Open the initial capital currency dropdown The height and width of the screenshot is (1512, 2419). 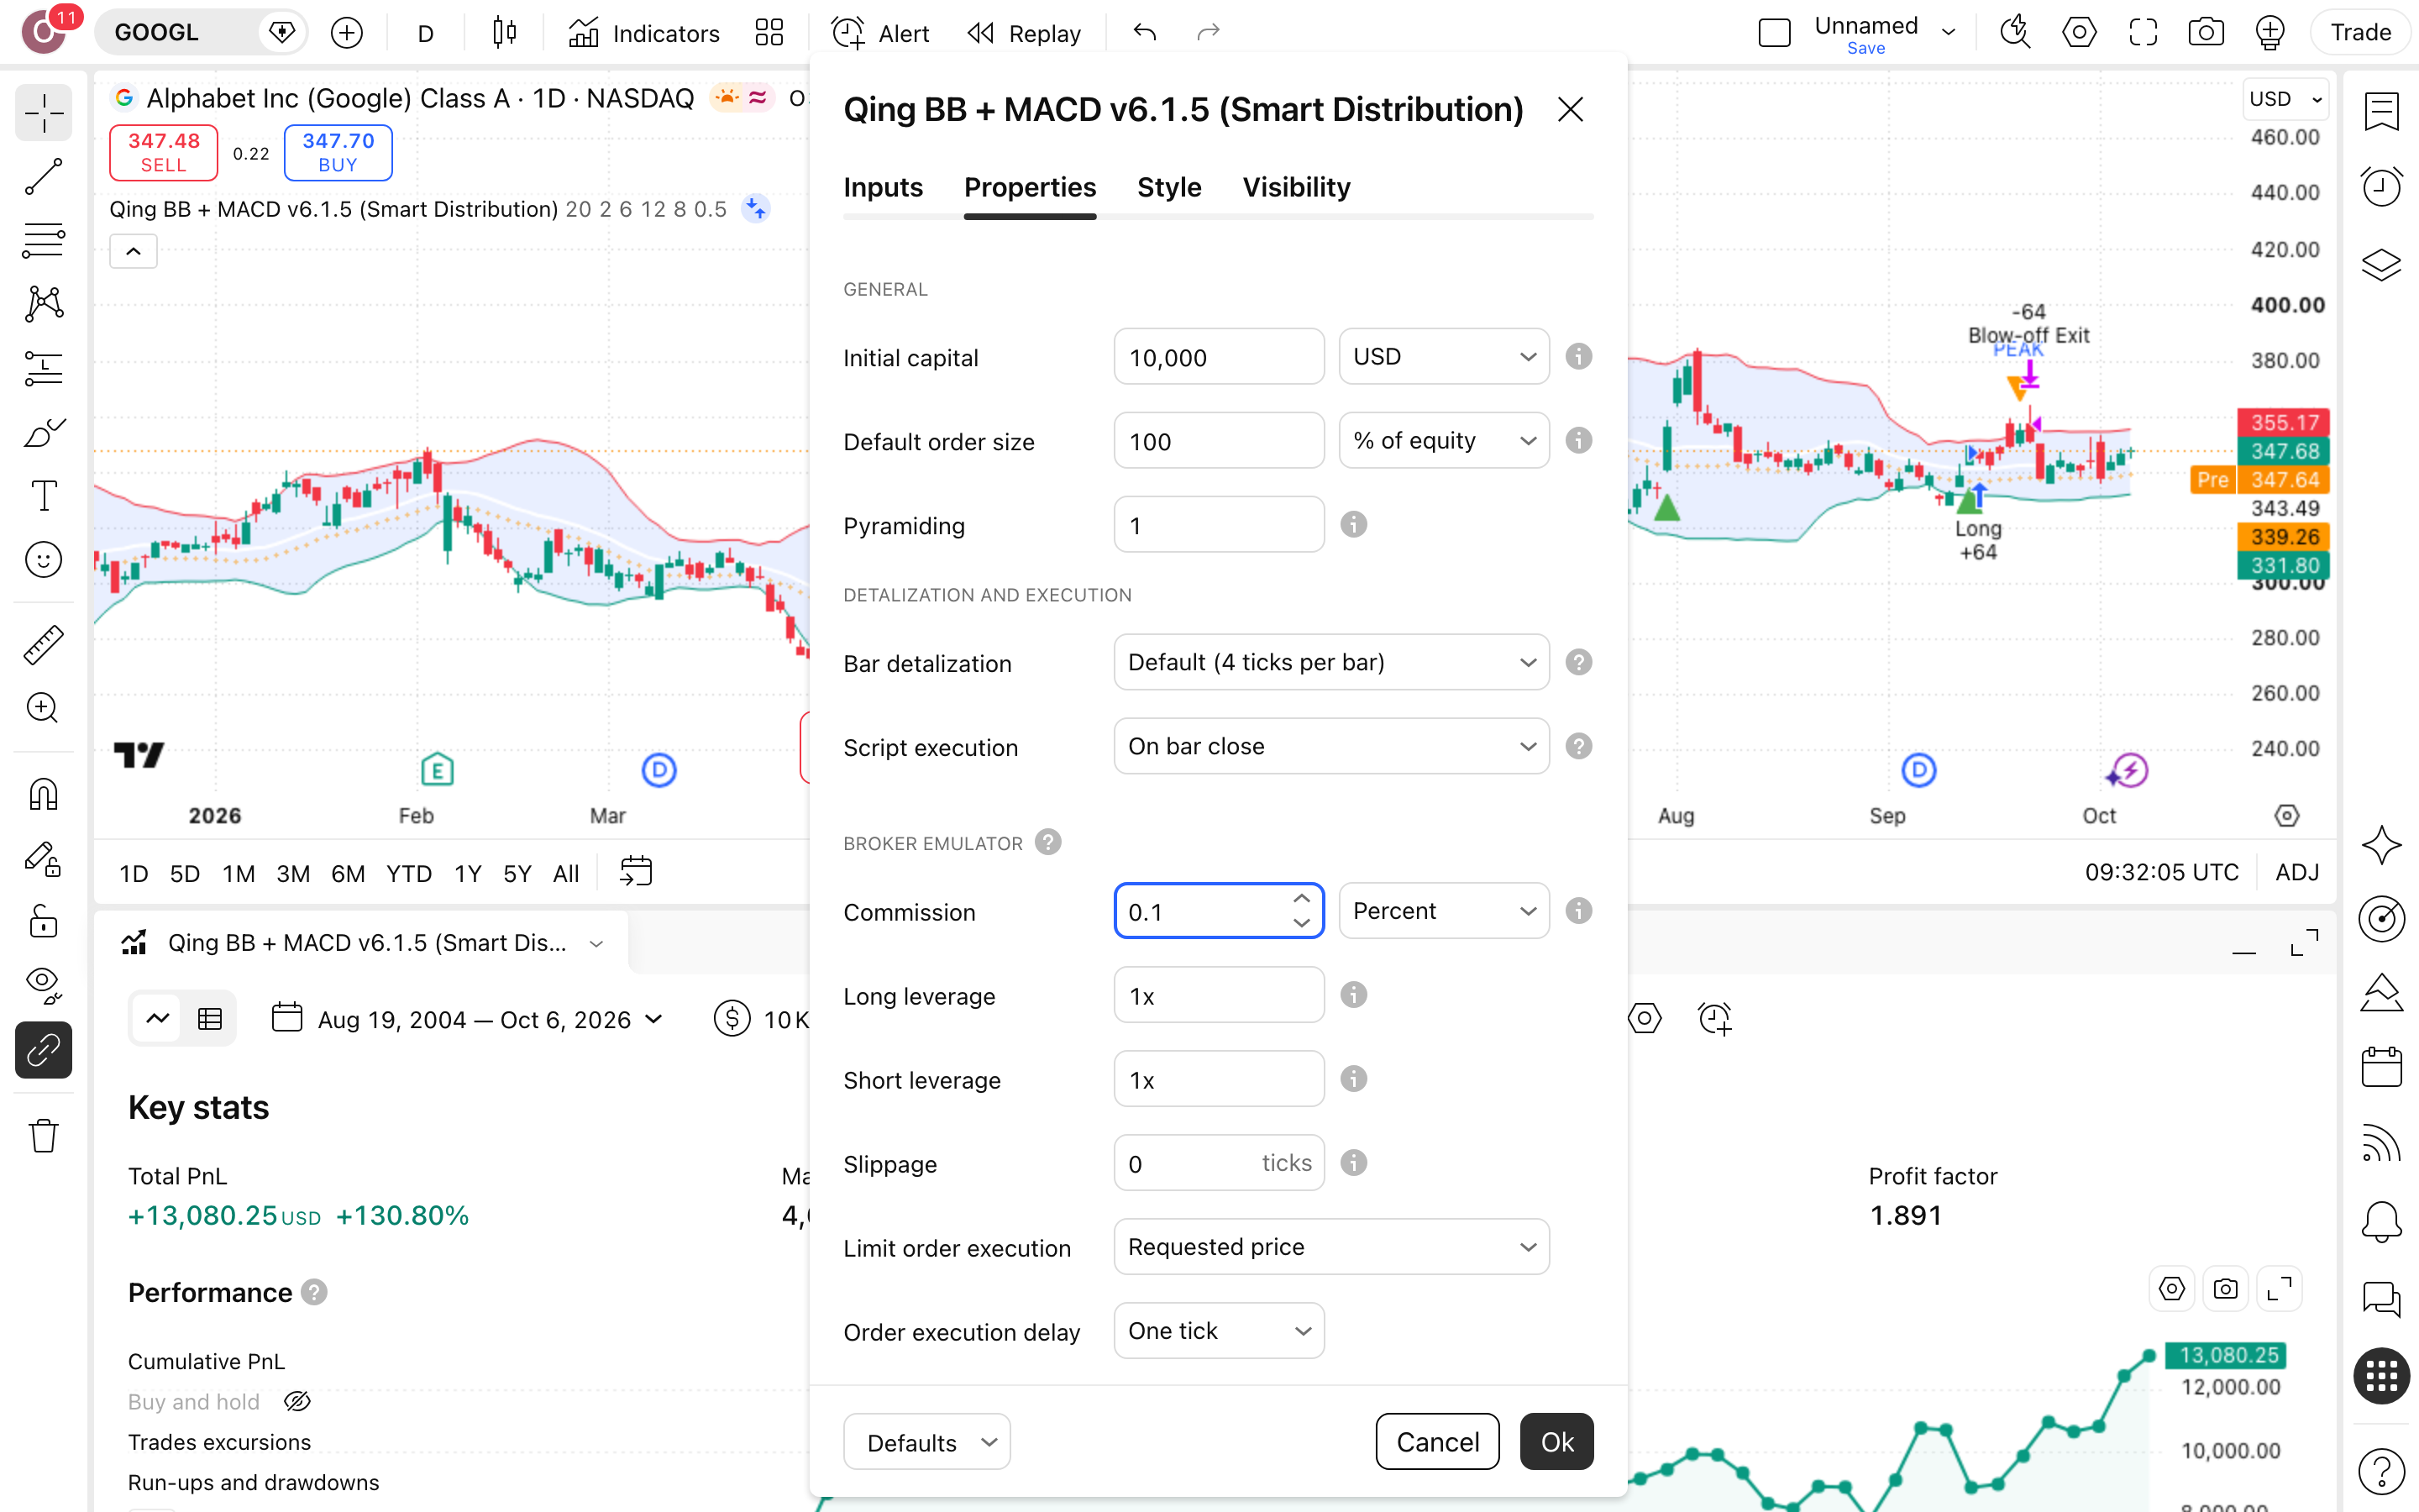[x=1443, y=357]
